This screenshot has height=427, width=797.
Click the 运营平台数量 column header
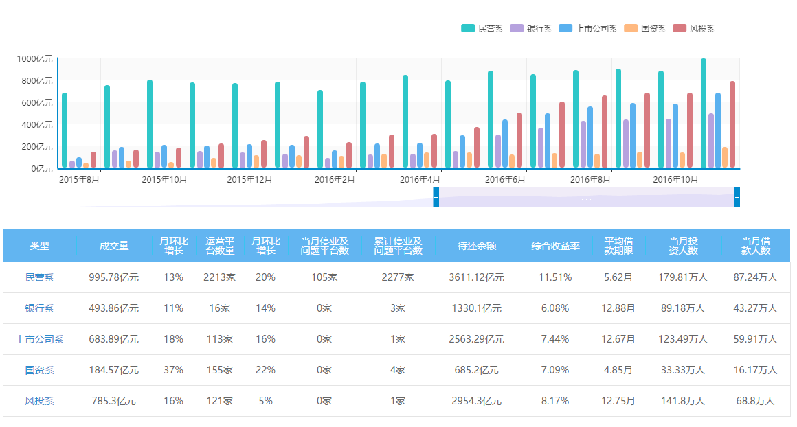click(220, 246)
